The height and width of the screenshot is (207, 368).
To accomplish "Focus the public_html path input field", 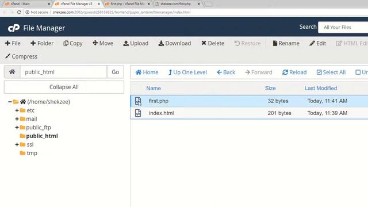I will coord(64,72).
